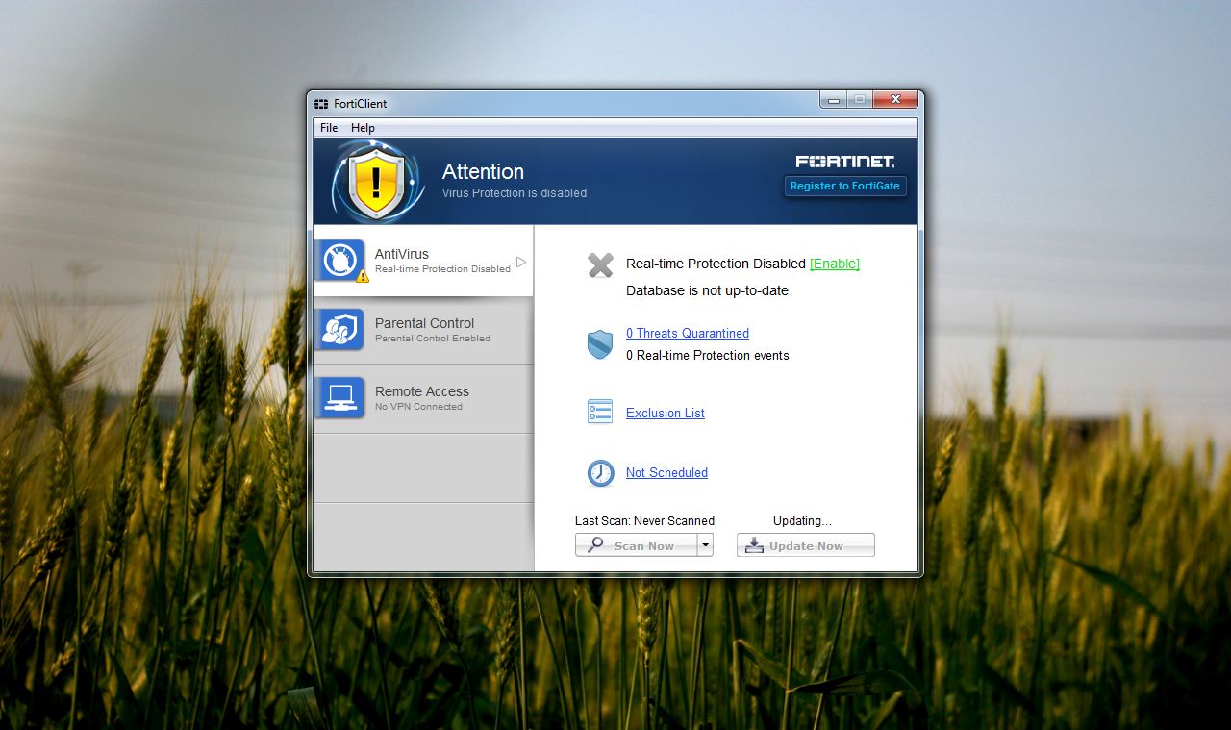1231x730 pixels.
Task: Enable Real-time Protection via the Enable link
Action: click(835, 264)
